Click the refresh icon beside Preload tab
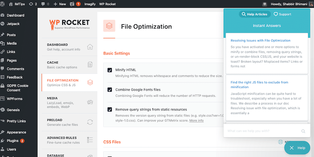Image resolution: width=314 pixels, height=157 pixels. pos(90,122)
